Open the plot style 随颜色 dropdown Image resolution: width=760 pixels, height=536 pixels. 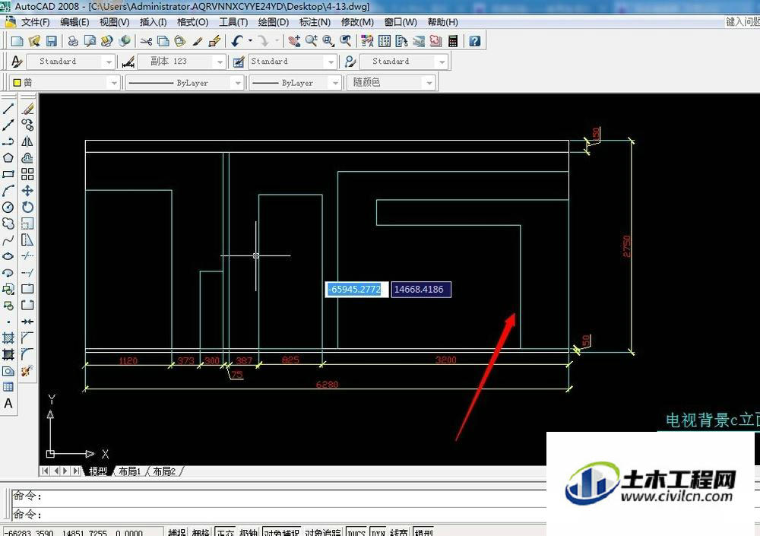click(x=429, y=83)
